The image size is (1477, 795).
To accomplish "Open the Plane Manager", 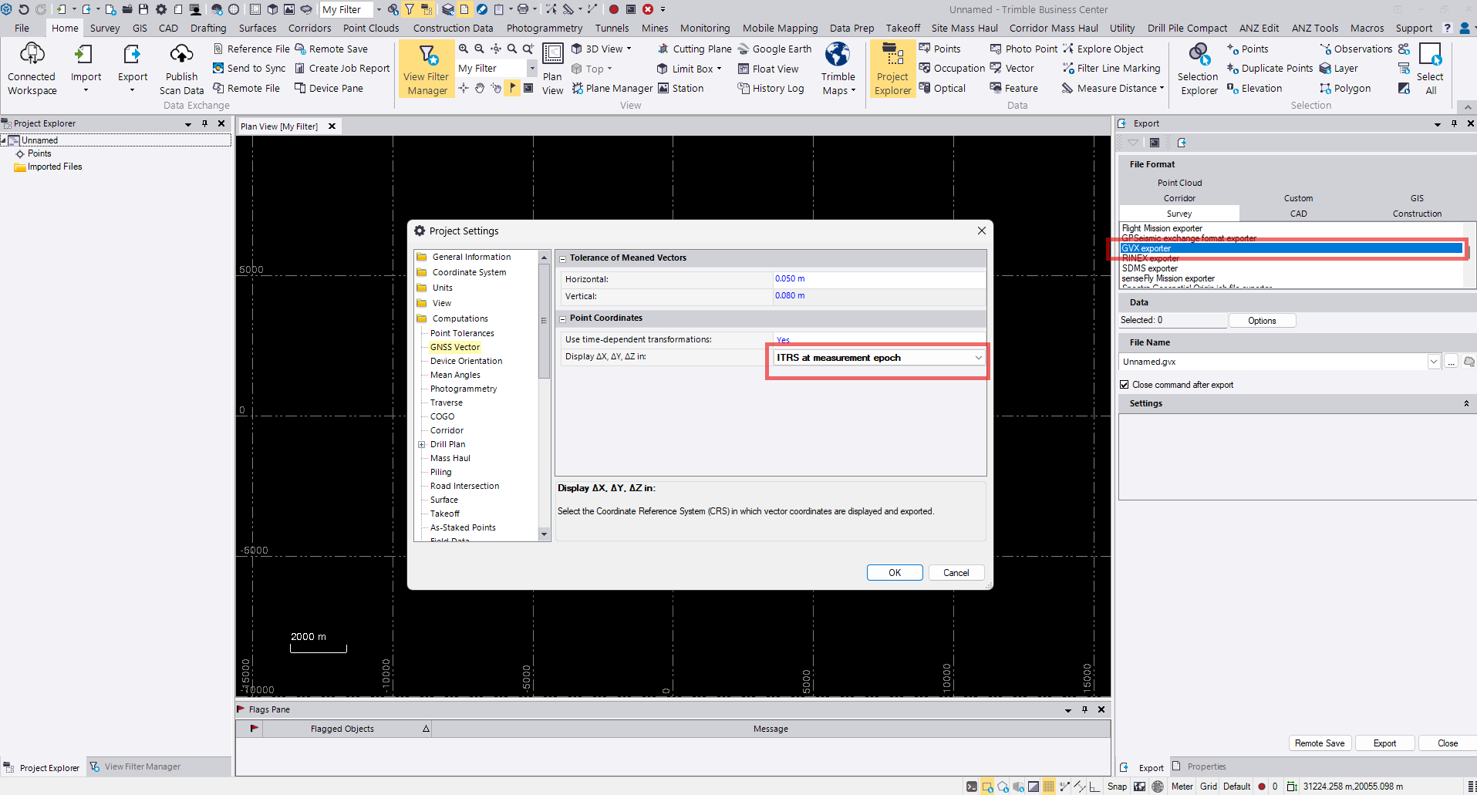I will coord(612,88).
